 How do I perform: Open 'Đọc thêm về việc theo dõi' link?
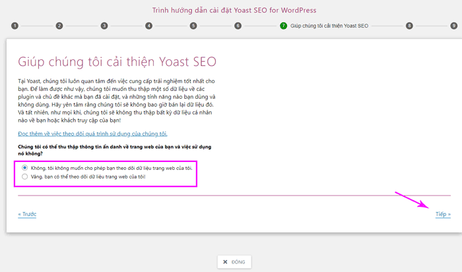[92, 134]
